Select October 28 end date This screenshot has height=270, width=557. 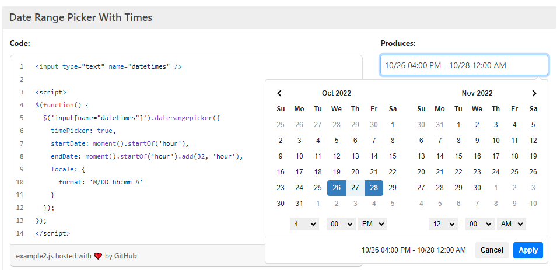click(374, 188)
